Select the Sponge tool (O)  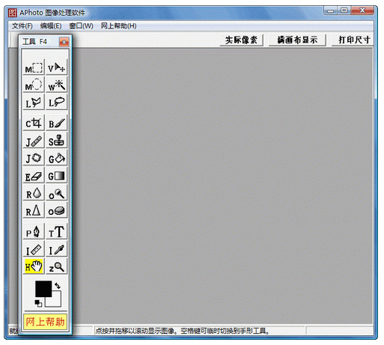(x=56, y=210)
